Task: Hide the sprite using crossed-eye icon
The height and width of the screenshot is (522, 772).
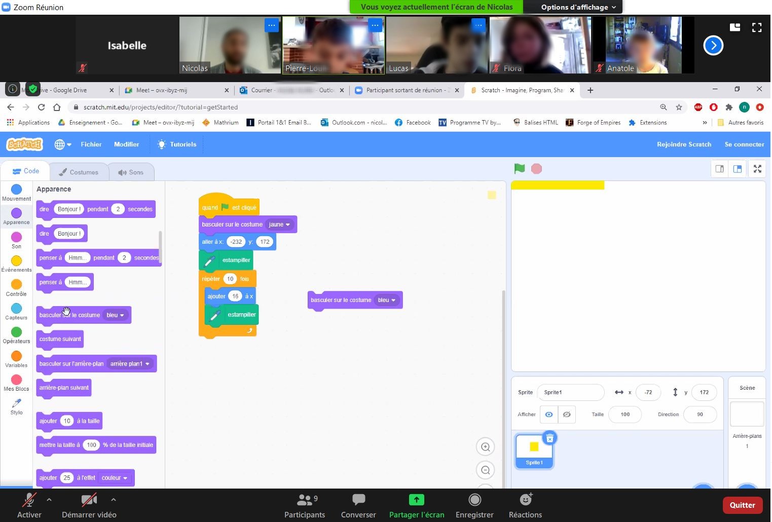Action: [567, 415]
